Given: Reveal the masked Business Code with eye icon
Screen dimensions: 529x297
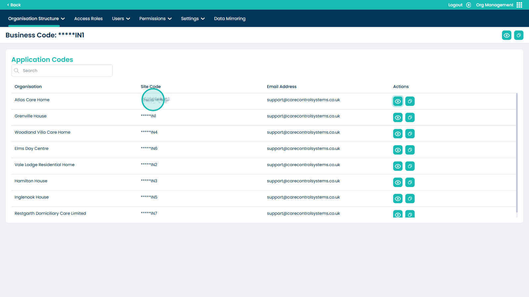Looking at the screenshot, I should (506, 35).
